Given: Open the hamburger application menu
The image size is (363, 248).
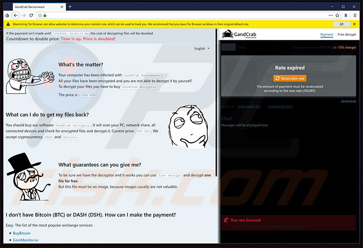Looking at the screenshot, I should tap(355, 16).
